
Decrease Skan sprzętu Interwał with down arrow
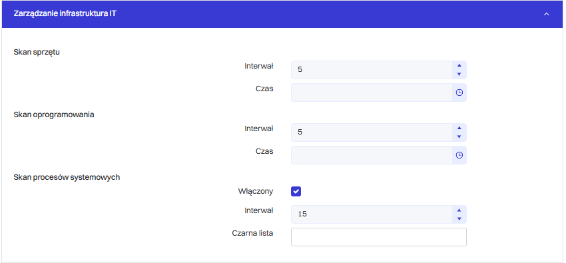pos(459,74)
